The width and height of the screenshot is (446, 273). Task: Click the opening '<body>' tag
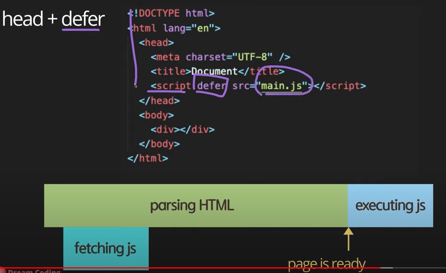pos(156,115)
